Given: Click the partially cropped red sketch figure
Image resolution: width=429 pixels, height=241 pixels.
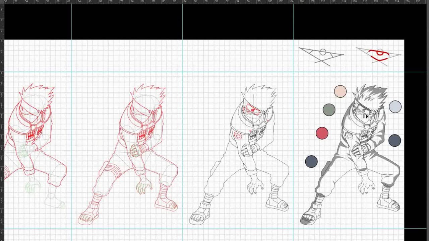Looking at the screenshot, I should tap(36, 146).
